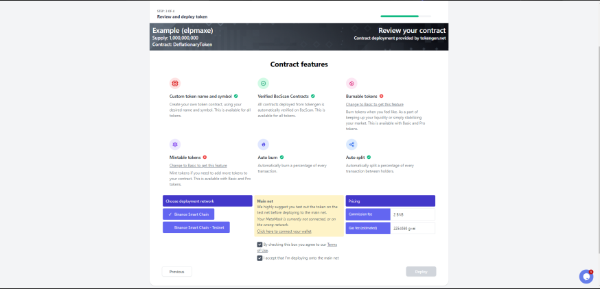Toggle the deploying onto main net checkbox

click(x=259, y=258)
